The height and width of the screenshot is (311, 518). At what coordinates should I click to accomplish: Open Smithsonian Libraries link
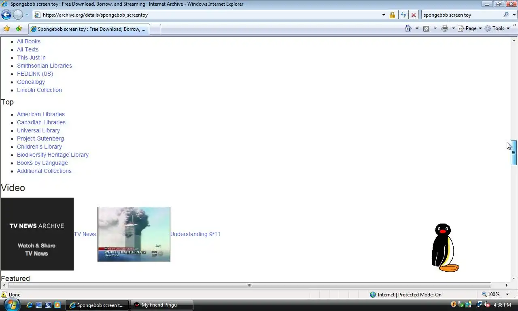pos(45,66)
